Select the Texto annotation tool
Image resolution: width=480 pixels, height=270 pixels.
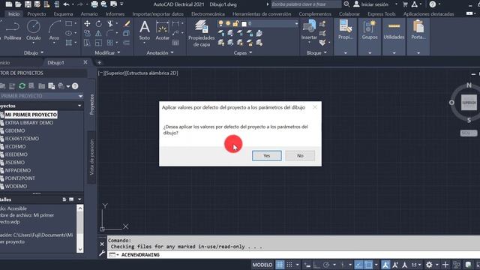coord(145,31)
